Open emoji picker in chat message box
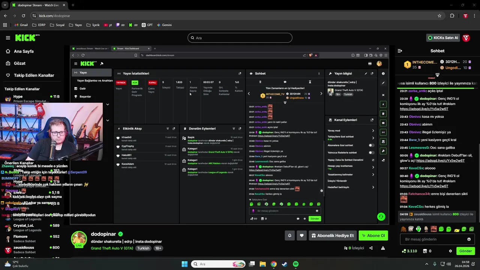This screenshot has width=480, height=270. click(469, 239)
